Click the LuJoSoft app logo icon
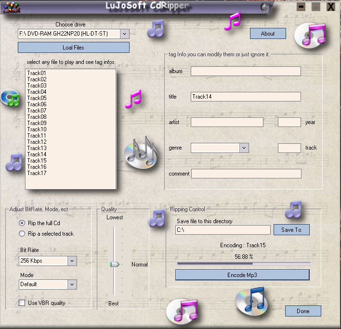Screen dimensions: 341x329 (11, 7)
